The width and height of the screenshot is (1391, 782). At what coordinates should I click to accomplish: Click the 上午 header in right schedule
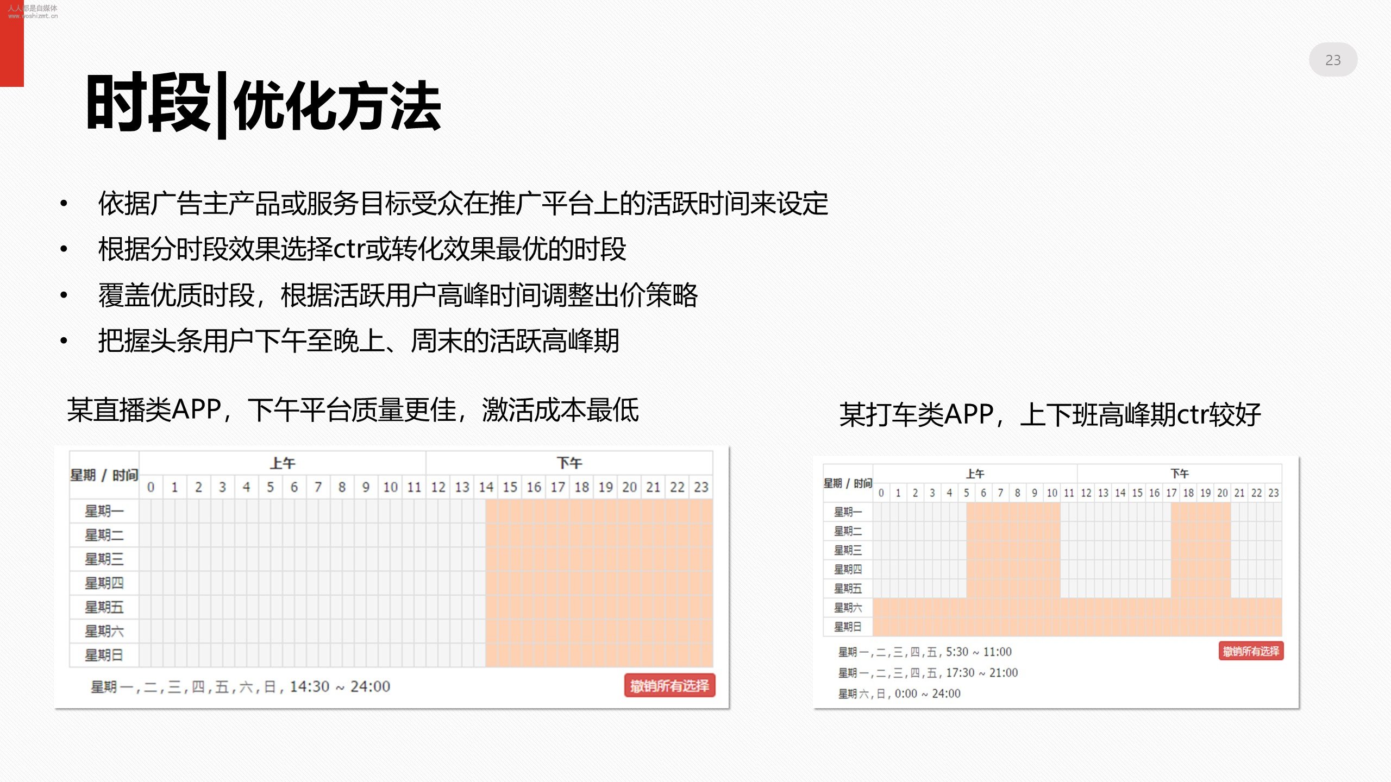(x=975, y=474)
